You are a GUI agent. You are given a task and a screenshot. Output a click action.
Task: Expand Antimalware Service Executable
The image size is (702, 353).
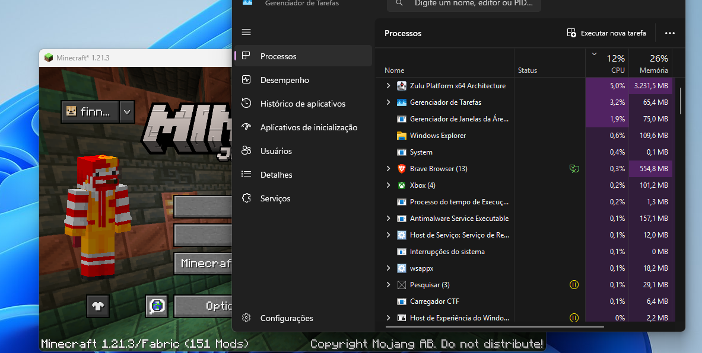tap(388, 219)
